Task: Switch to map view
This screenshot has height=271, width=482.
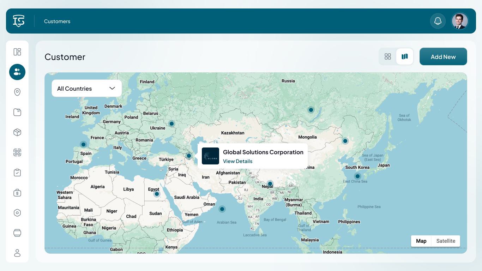Action: [405, 56]
